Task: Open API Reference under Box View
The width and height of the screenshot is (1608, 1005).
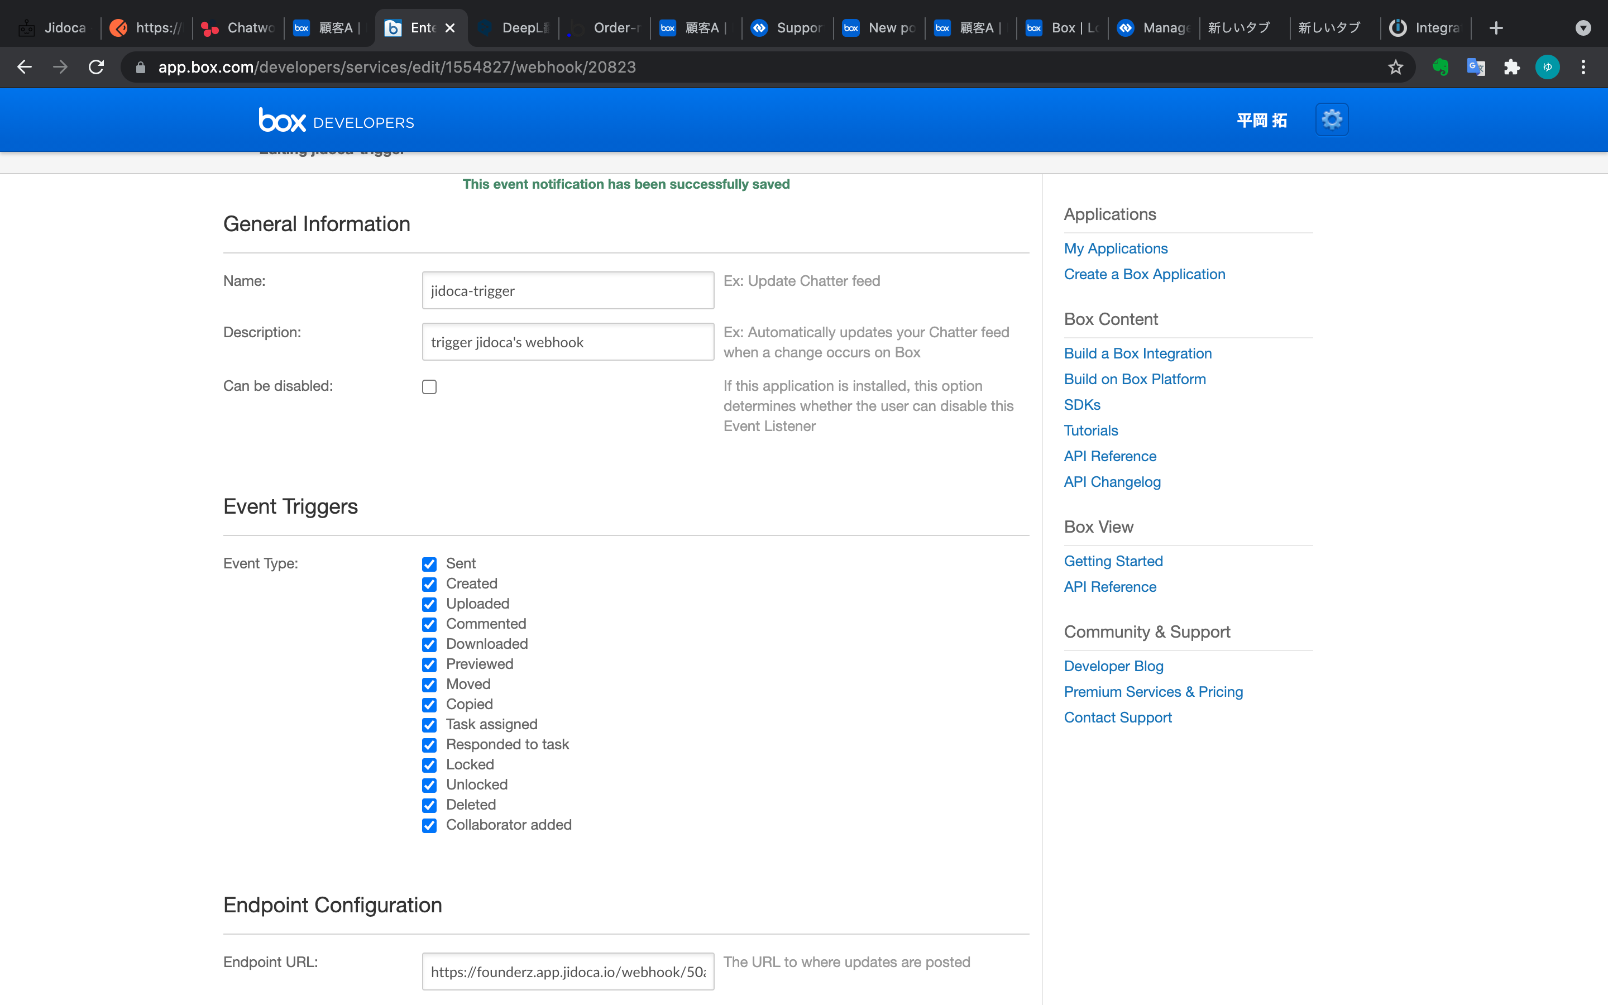Action: tap(1109, 587)
